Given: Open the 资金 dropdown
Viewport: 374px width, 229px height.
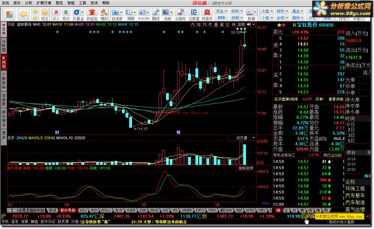Looking at the screenshot, I should click(x=221, y=11).
